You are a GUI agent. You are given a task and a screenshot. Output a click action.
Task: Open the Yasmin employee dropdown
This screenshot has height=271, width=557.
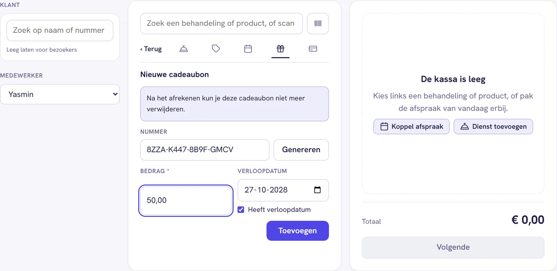coord(60,94)
